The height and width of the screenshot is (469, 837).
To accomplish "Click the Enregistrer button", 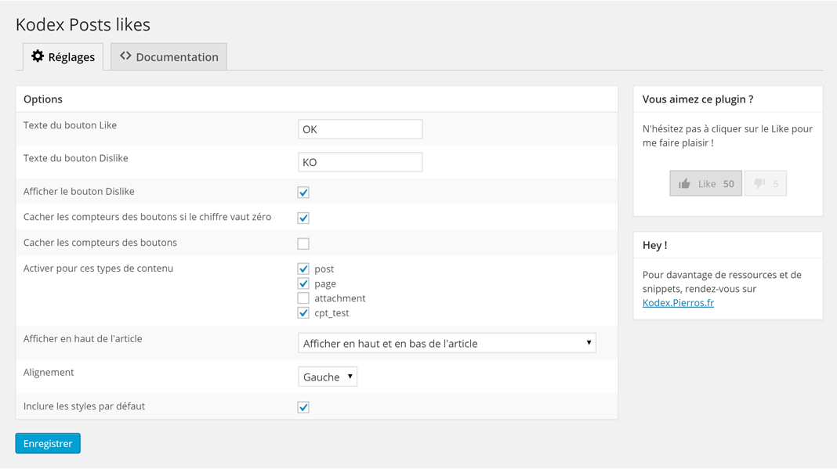I will 48,443.
